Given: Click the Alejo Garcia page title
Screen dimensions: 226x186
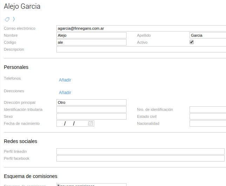Looking at the screenshot, I should [22, 7].
